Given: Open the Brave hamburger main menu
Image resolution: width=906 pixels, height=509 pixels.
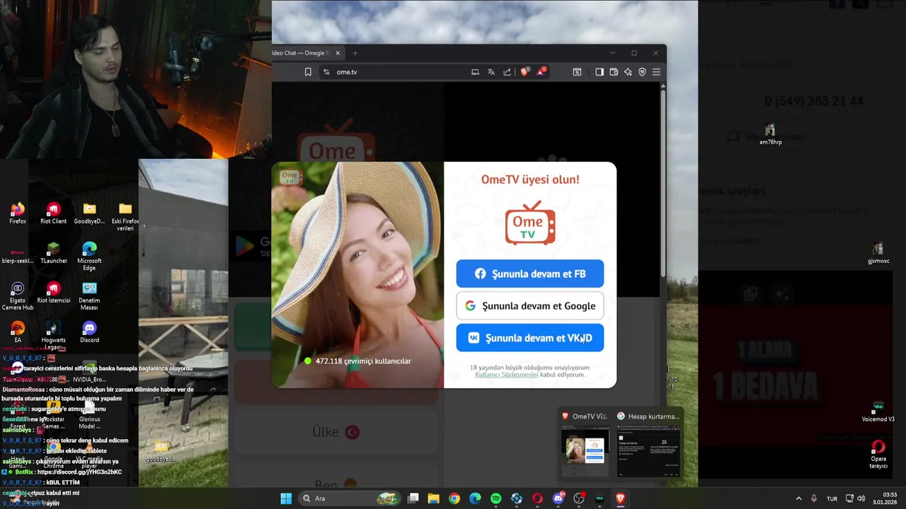Looking at the screenshot, I should coord(656,72).
